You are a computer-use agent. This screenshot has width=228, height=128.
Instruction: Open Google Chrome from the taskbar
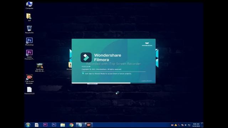pyautogui.click(x=71, y=125)
